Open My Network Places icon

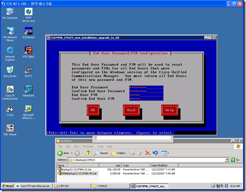(x=10, y=34)
